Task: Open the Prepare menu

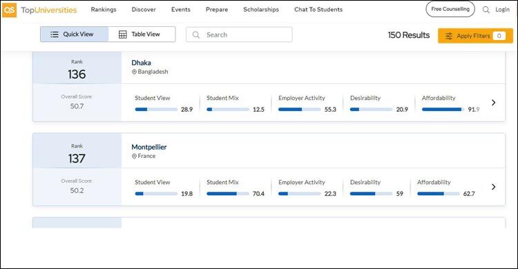Action: (x=217, y=10)
